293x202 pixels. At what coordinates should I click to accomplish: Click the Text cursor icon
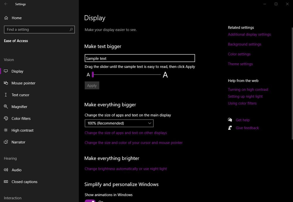point(6,95)
